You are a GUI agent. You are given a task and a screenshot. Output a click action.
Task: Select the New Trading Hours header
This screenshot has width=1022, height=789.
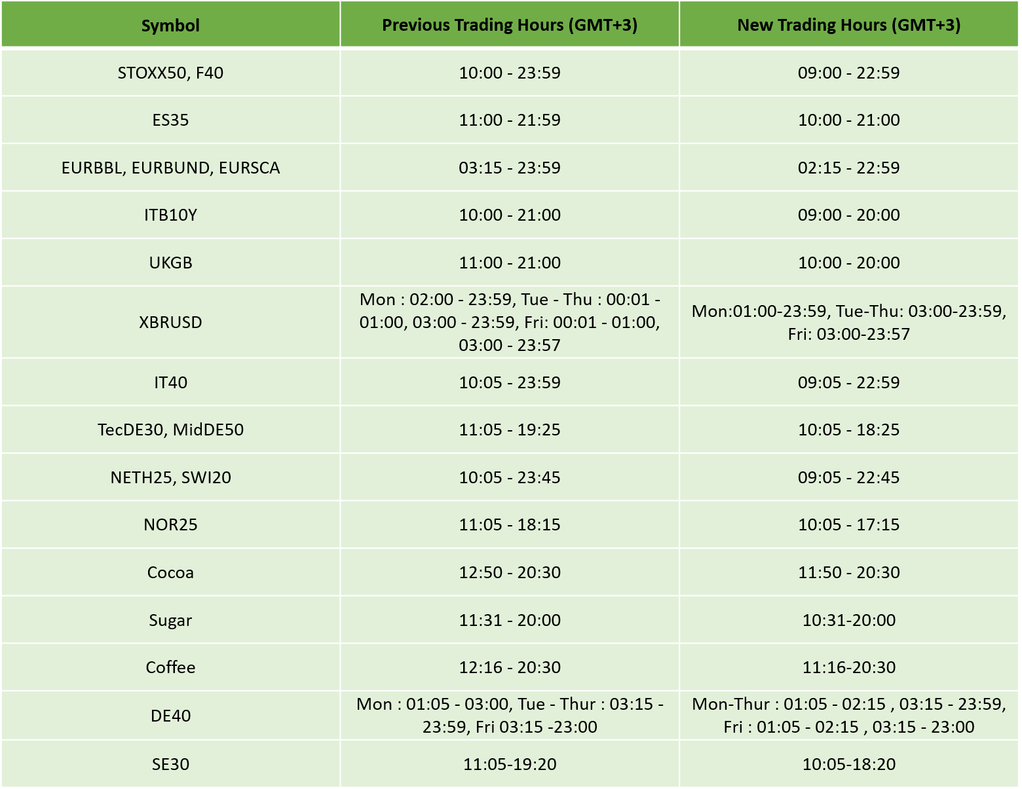pos(849,25)
